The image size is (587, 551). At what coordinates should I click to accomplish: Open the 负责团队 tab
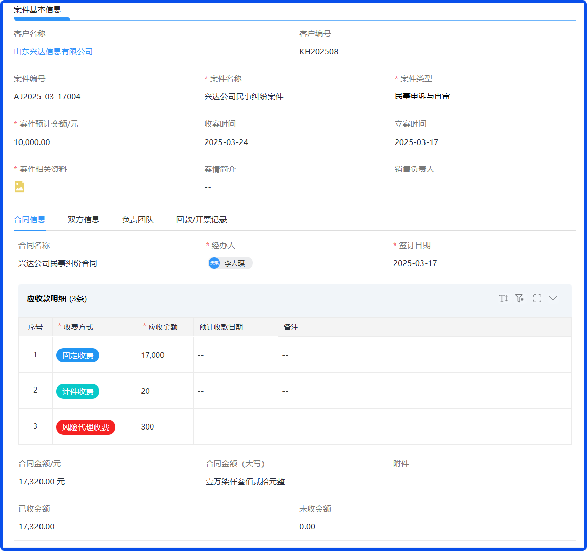click(137, 220)
